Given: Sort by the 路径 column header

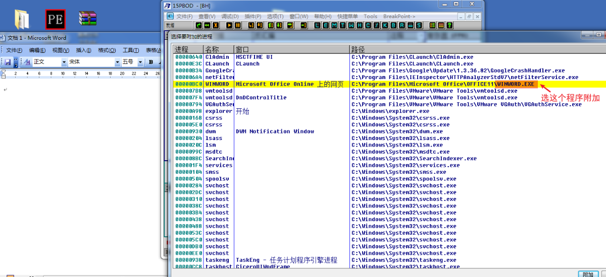Looking at the screenshot, I should (477, 49).
